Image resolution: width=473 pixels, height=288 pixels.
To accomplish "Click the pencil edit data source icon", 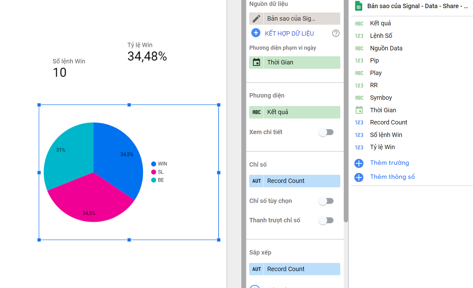I will coord(256,19).
